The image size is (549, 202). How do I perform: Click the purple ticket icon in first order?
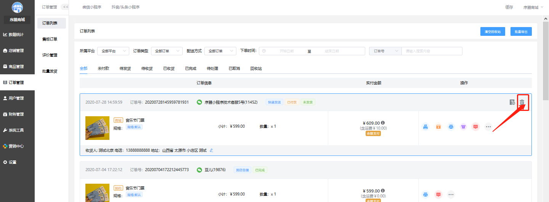click(463, 127)
